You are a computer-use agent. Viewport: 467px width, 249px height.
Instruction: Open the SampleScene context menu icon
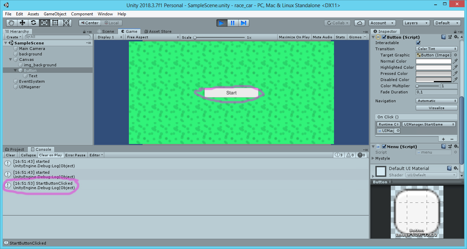pos(89,43)
